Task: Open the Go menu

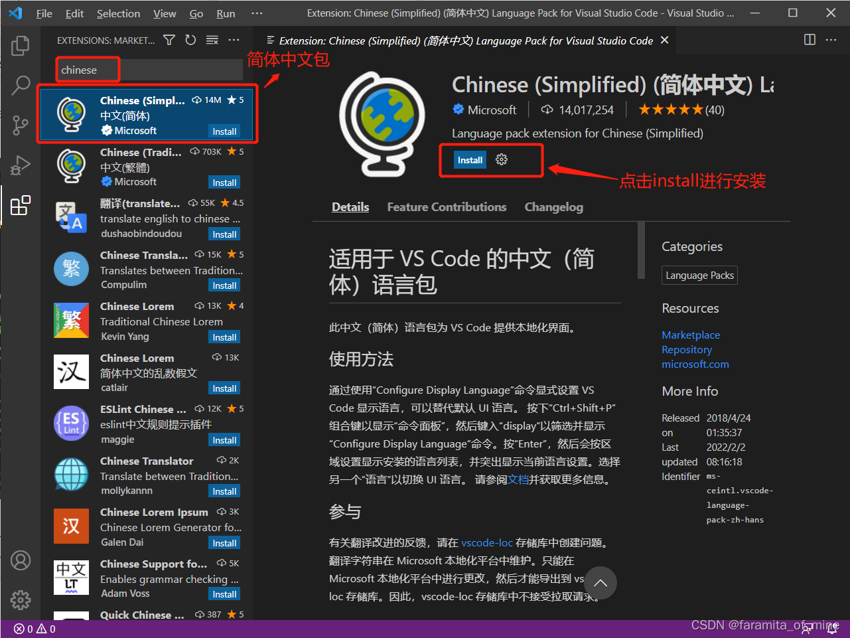Action: coord(196,13)
